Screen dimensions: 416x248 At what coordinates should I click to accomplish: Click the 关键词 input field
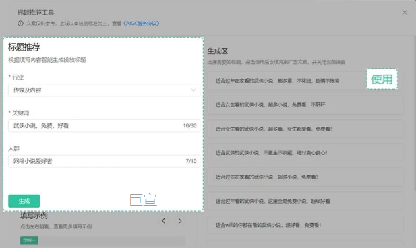pos(104,126)
